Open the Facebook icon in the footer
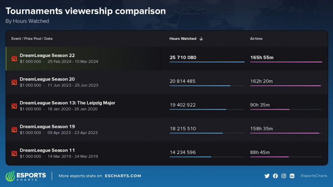Viewport: 333px width, 187px height. pyautogui.click(x=275, y=176)
